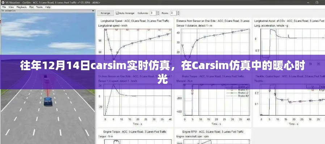The width and height of the screenshot is (325, 144).
Task: Open the Help menu
Action: tap(47, 7)
